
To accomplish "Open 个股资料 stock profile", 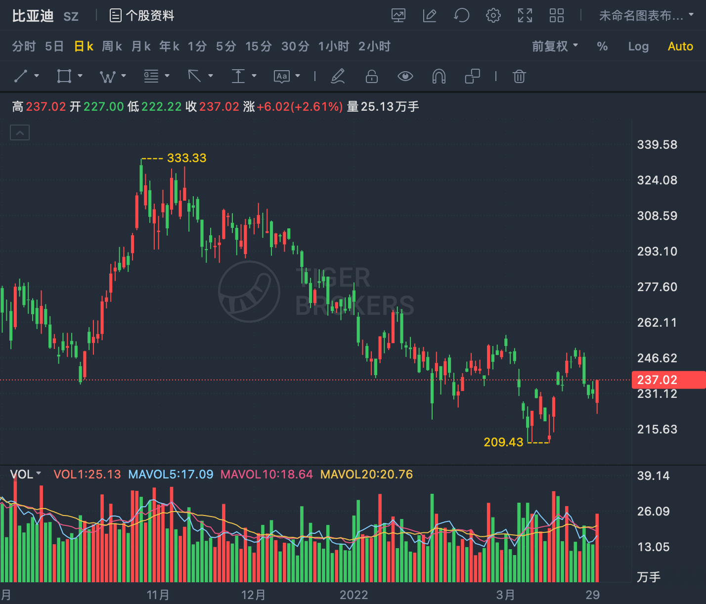I will click(x=142, y=16).
